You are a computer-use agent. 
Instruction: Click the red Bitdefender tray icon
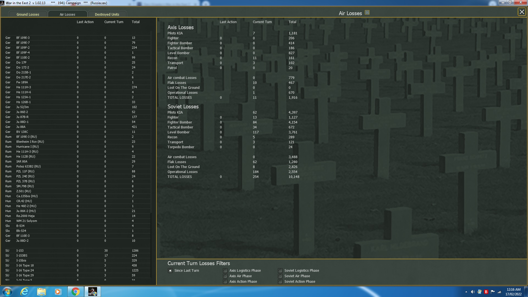pyautogui.click(x=486, y=292)
